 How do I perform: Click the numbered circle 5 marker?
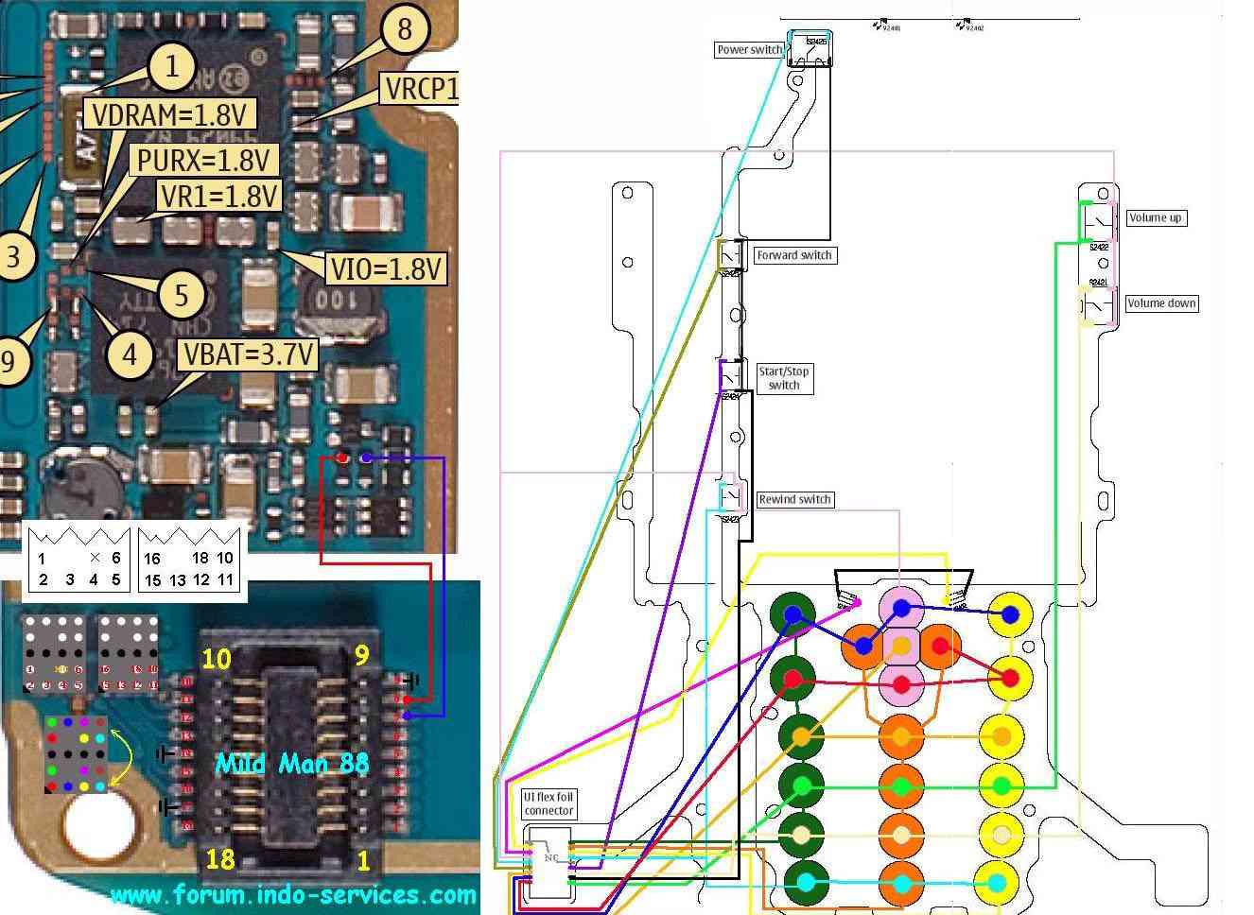(183, 294)
